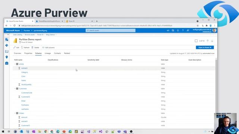Switch to the Lineage tab

[x=48, y=53]
